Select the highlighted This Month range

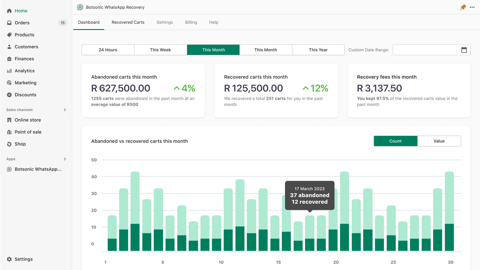coord(213,50)
